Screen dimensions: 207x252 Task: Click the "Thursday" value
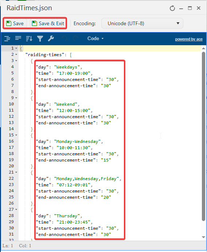click(x=67, y=216)
